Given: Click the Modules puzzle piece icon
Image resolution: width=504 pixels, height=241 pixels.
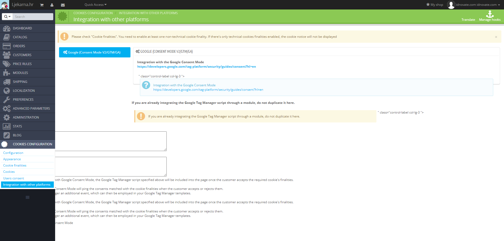Looking at the screenshot, I should tap(7, 73).
